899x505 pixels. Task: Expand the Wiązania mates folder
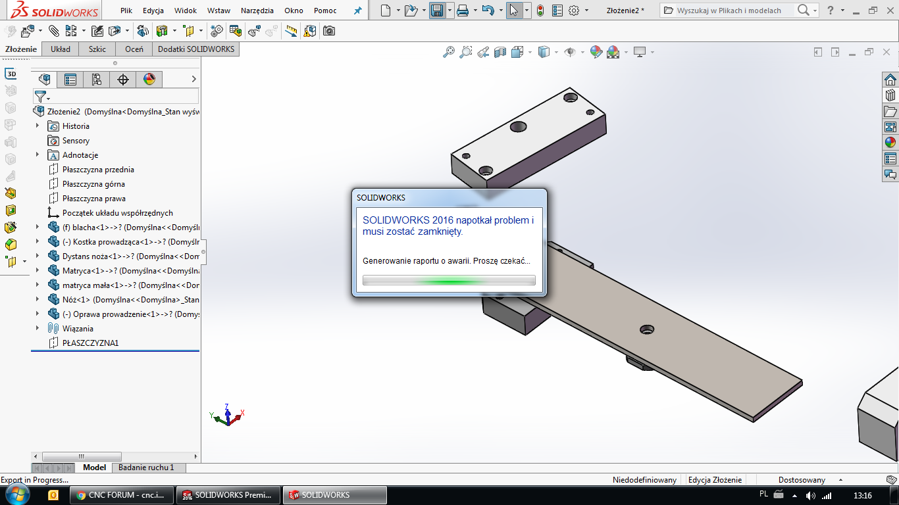[38, 328]
